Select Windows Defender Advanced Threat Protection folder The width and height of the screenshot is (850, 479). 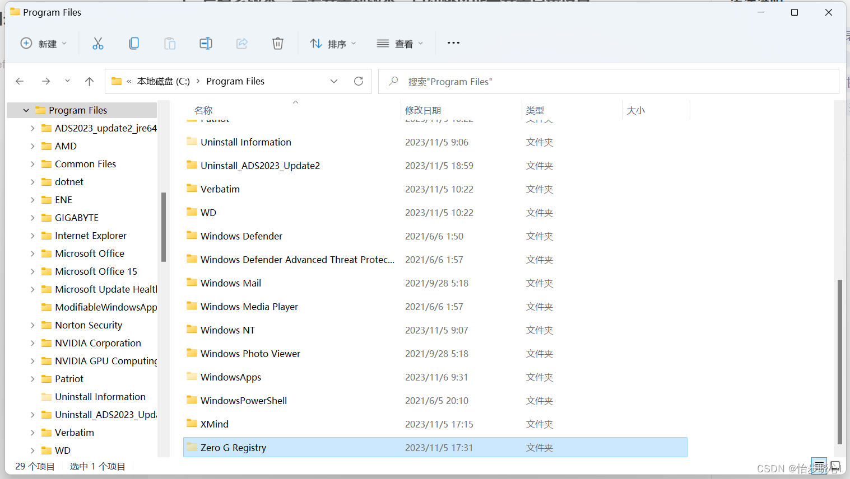tap(435, 260)
